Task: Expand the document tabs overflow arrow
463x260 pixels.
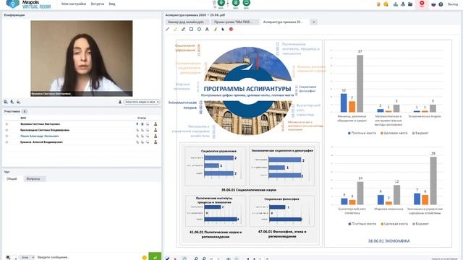Action: coord(314,22)
